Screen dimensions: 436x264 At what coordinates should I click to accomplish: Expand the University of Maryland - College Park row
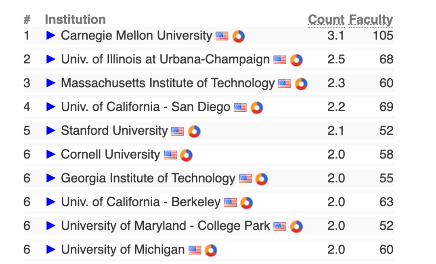(x=50, y=225)
